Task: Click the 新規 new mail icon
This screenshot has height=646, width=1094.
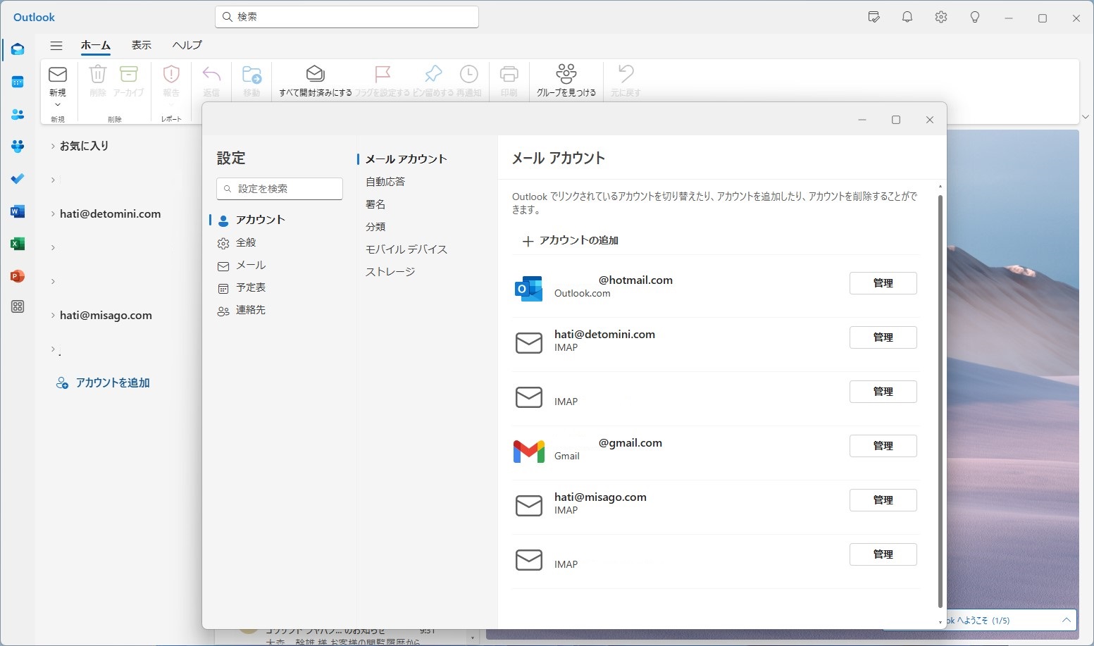Action: pyautogui.click(x=58, y=74)
